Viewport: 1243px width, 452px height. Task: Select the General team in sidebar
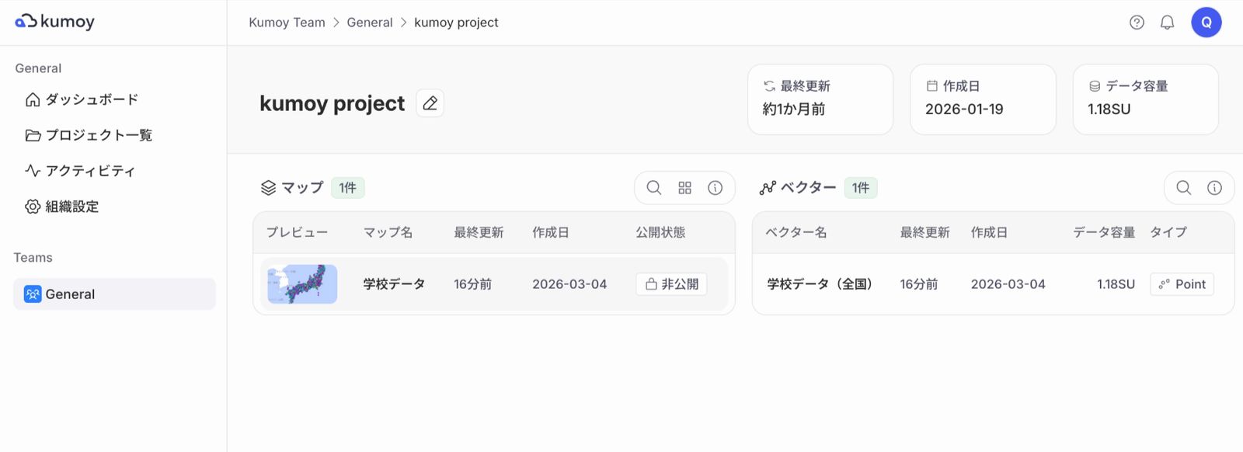point(114,294)
